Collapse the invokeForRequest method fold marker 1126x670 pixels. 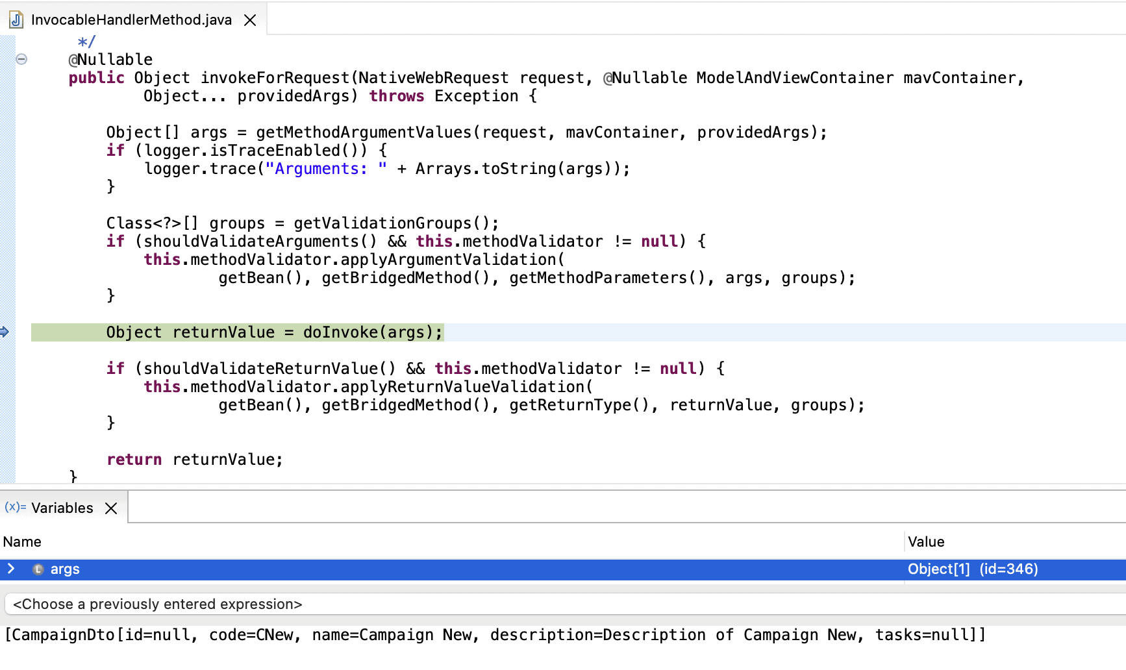(21, 59)
